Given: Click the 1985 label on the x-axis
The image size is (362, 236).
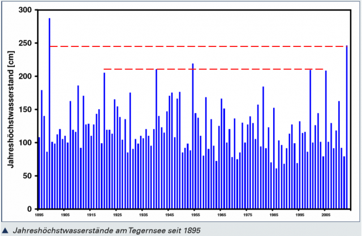Looking at the screenshot, I should coord(274,215).
